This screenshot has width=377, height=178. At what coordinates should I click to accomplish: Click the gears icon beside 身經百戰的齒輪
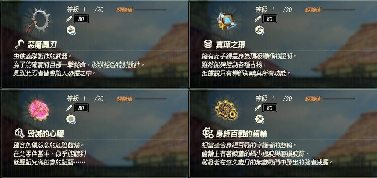(x=208, y=133)
